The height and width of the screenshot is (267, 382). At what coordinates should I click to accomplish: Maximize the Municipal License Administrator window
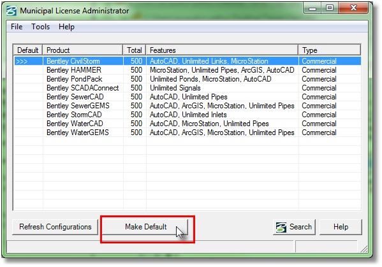329,8
